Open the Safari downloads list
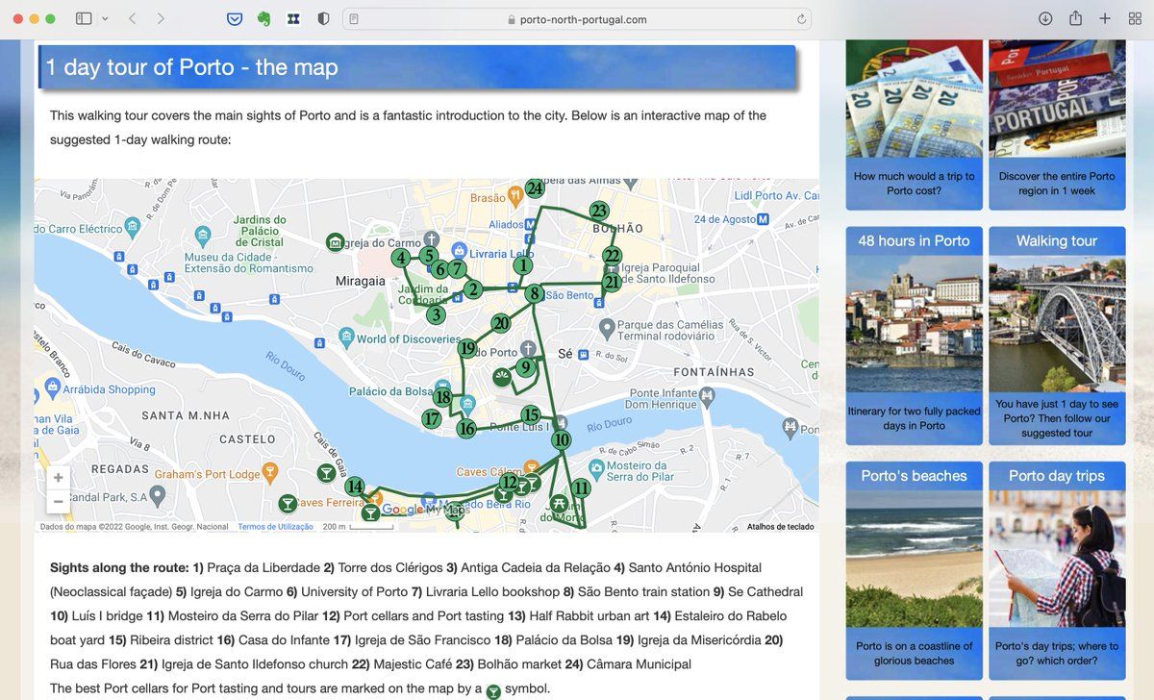Viewport: 1154px width, 700px height. pos(1045,19)
